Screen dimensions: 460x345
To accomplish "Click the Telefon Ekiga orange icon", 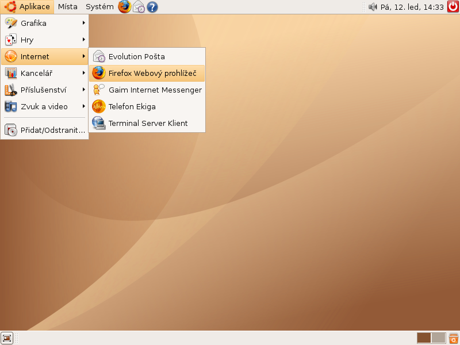I will (99, 106).
